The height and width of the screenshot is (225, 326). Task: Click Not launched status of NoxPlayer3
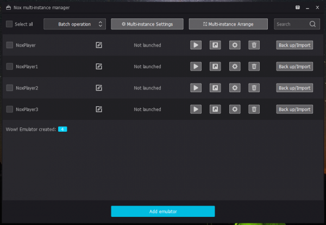[x=147, y=110]
